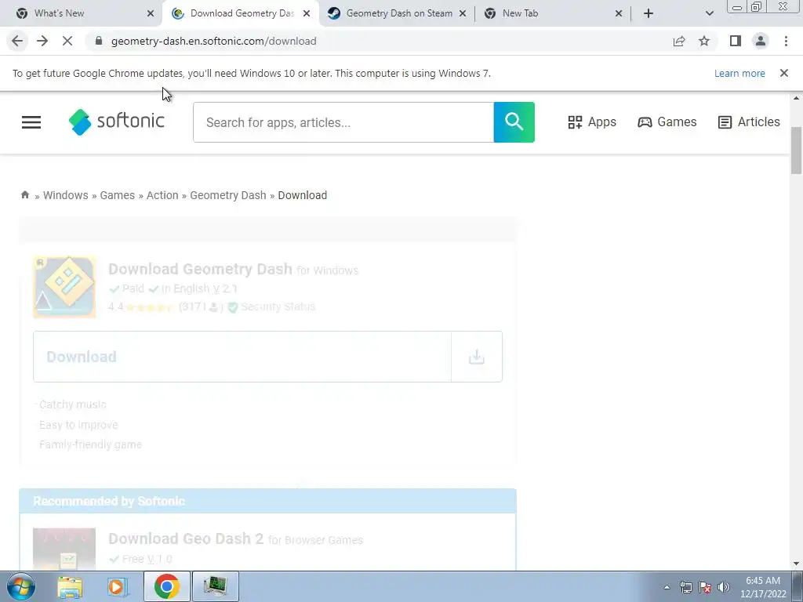Click the search magnifier button
803x602 pixels.
coord(514,122)
